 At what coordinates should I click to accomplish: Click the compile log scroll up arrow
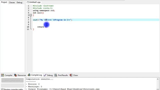point(158,79)
